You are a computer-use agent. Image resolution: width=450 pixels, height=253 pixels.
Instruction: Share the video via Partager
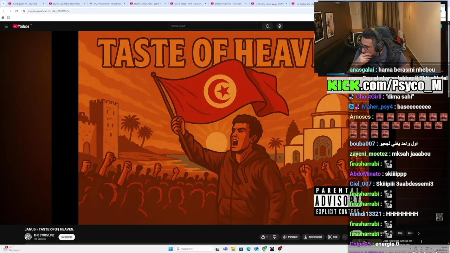pyautogui.click(x=290, y=237)
